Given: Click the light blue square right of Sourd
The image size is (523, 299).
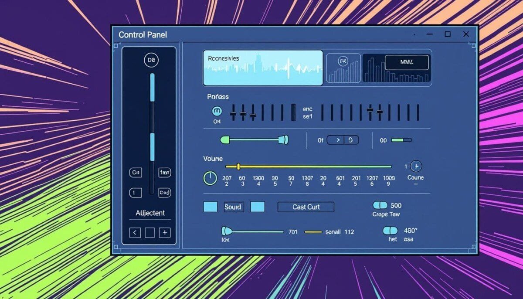Looking at the screenshot, I should pyautogui.click(x=258, y=207).
